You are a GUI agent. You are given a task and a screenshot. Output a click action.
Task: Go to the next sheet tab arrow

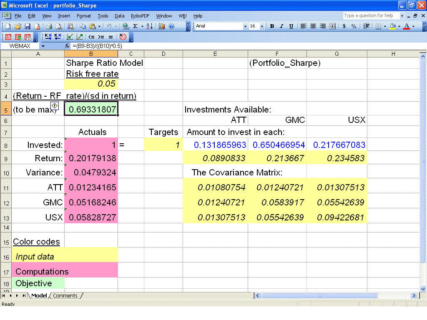[17, 295]
